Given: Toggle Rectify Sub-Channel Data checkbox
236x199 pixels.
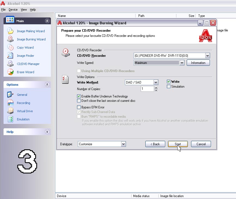Looking at the screenshot, I should point(79,112).
